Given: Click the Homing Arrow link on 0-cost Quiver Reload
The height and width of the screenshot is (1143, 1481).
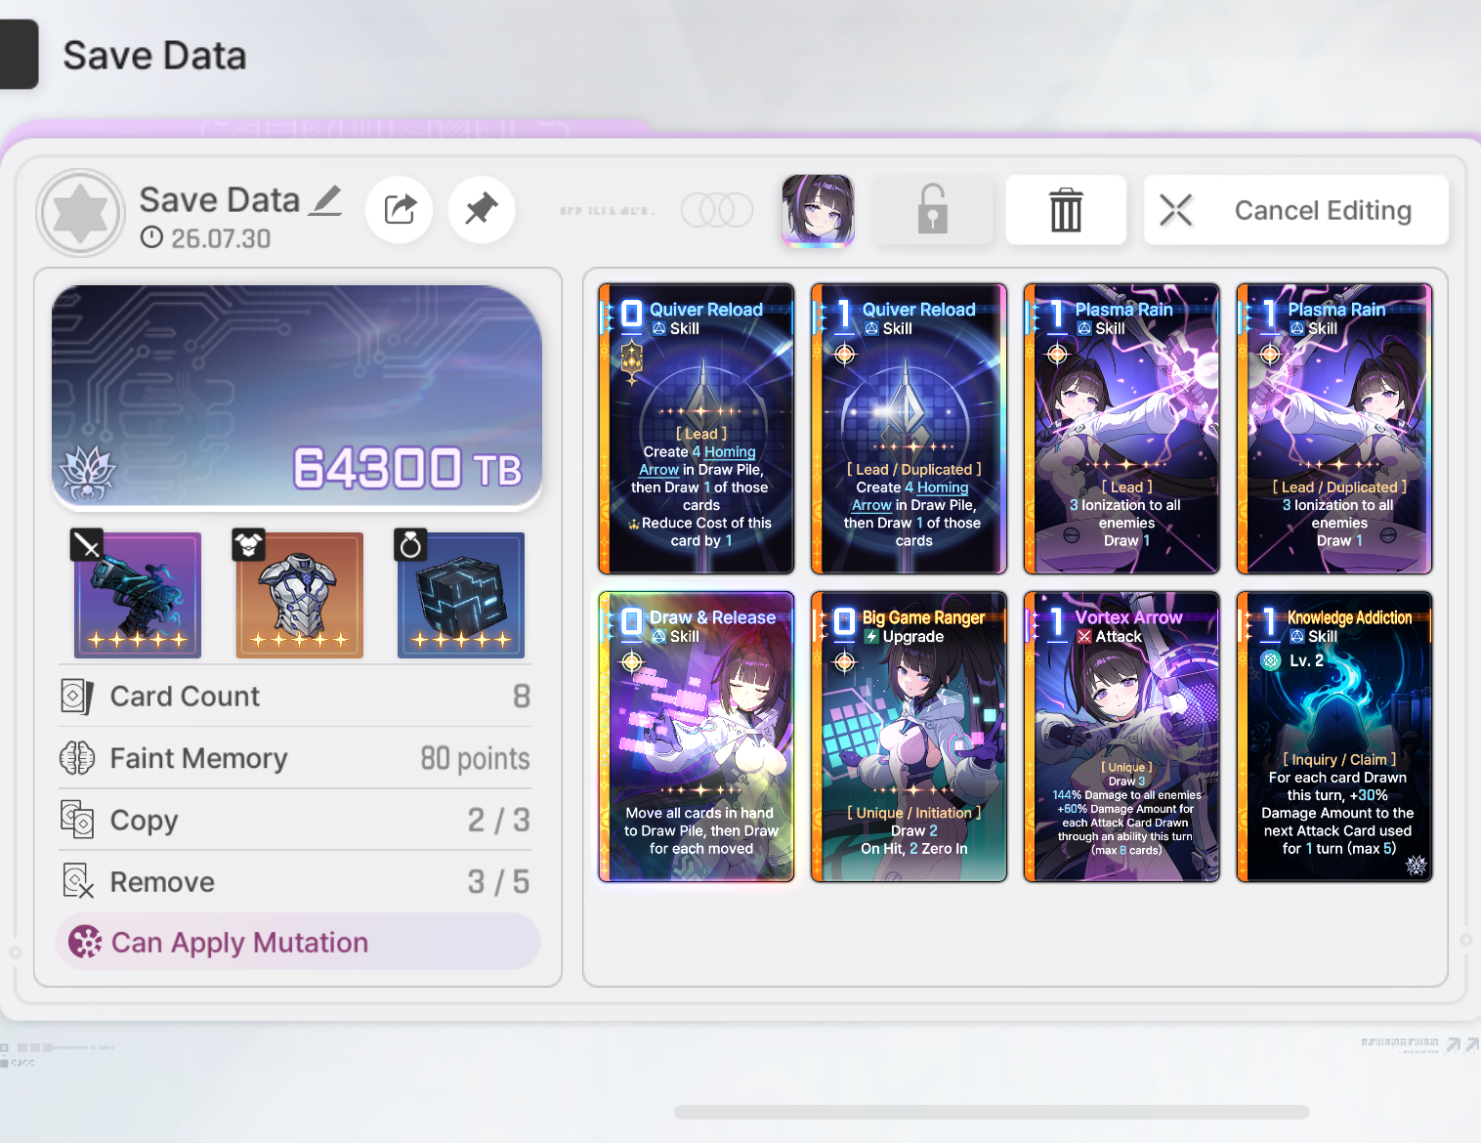Looking at the screenshot, I should click(698, 461).
